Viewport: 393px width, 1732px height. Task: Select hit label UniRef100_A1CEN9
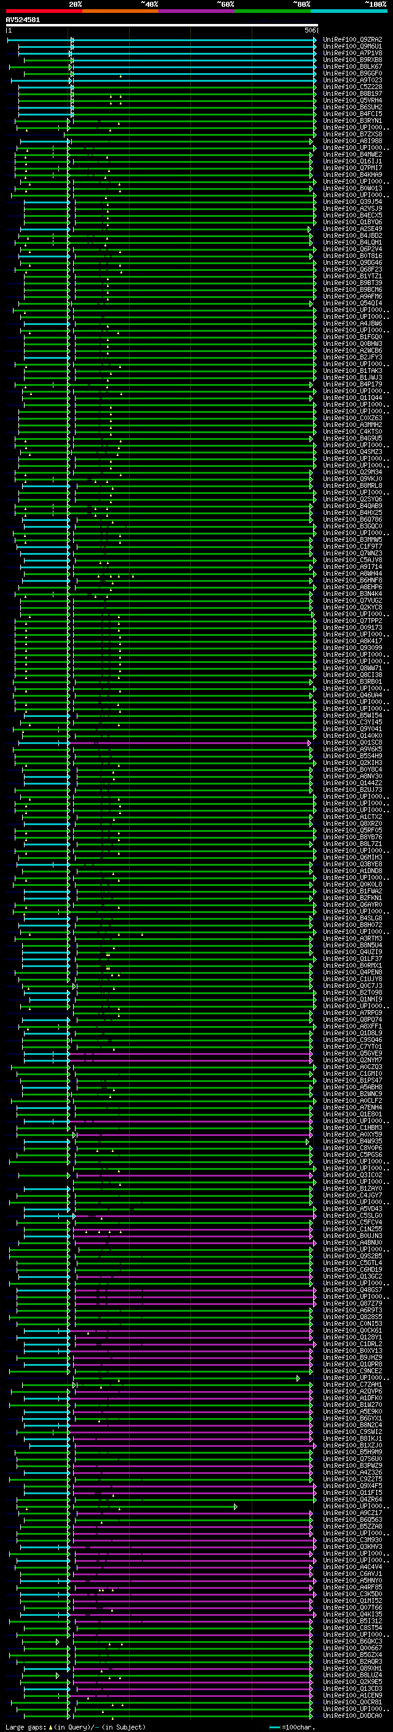click(x=352, y=1695)
